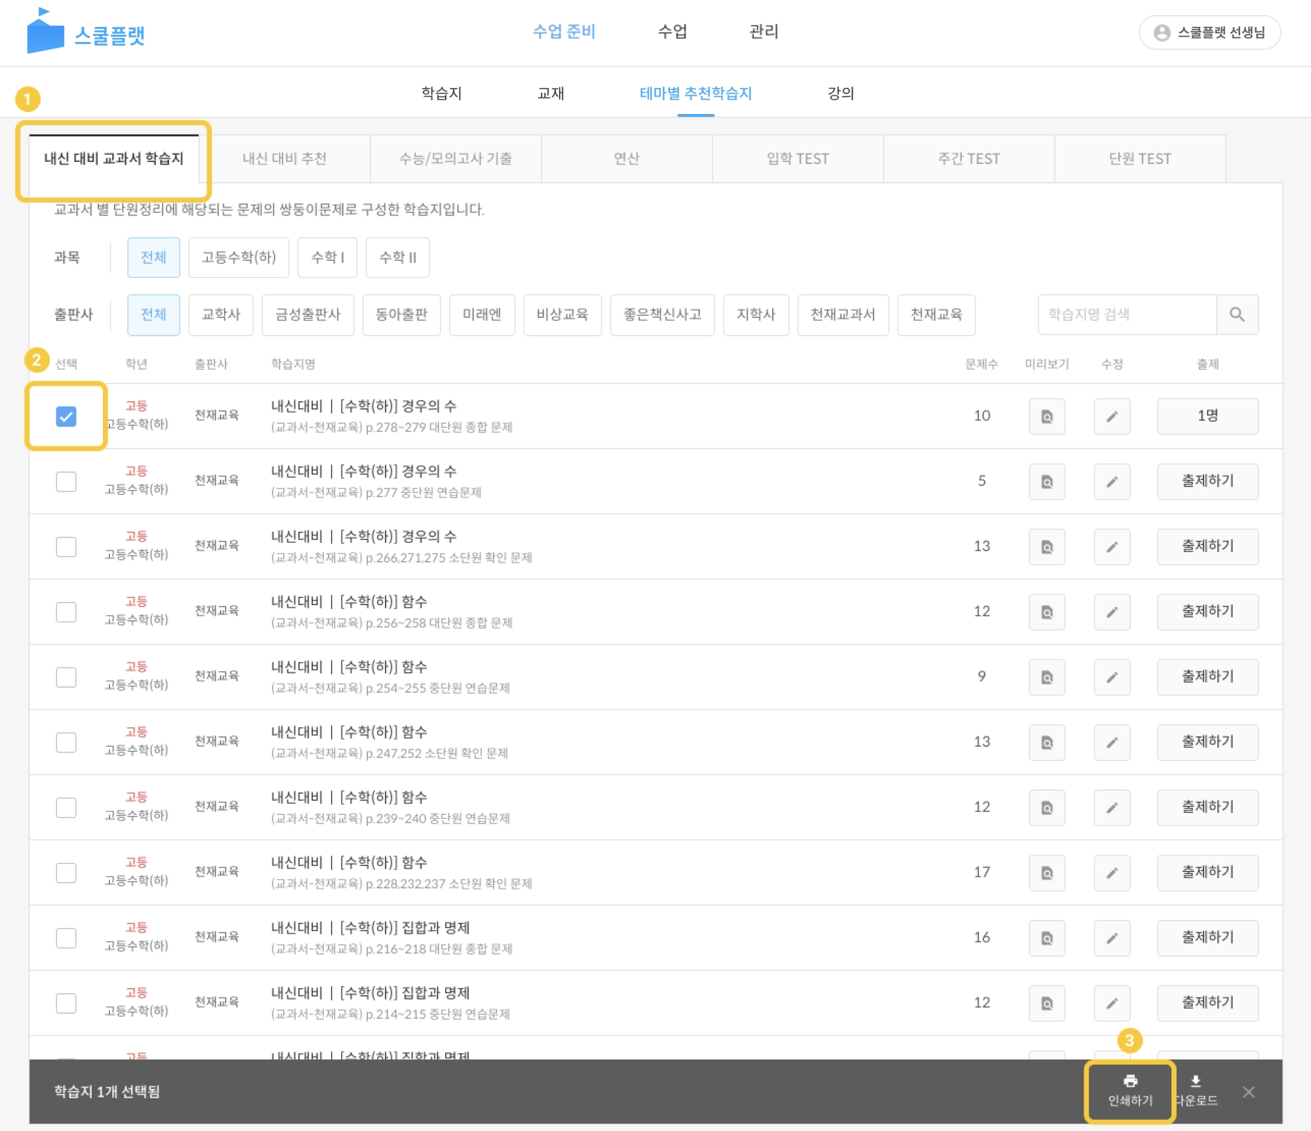Preview the first 경우의 수 worksheet
1311x1131 pixels.
pos(1047,416)
